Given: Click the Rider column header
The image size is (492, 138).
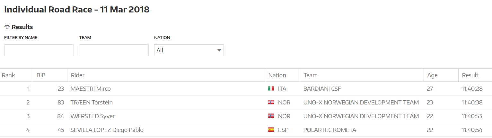Looking at the screenshot, I should [78, 75].
